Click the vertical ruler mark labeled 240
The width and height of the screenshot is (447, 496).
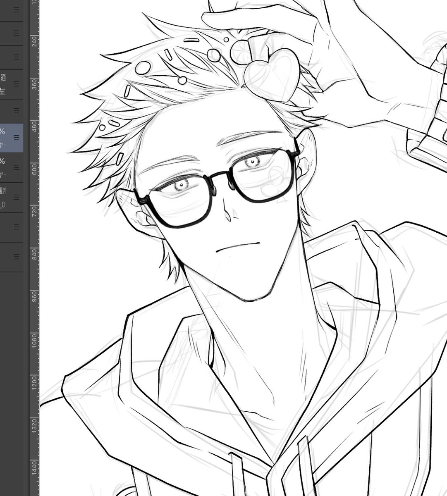34,41
